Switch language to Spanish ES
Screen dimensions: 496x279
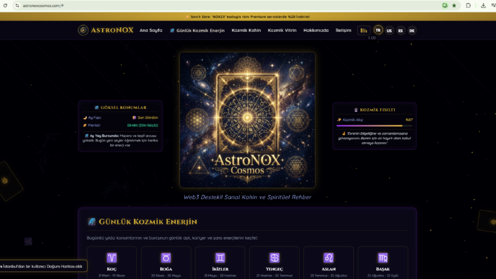400,31
